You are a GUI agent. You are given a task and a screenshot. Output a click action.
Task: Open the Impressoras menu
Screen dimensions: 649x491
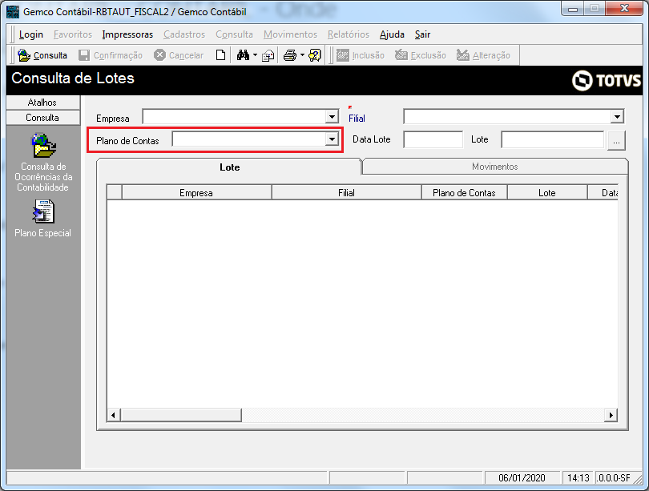(127, 34)
